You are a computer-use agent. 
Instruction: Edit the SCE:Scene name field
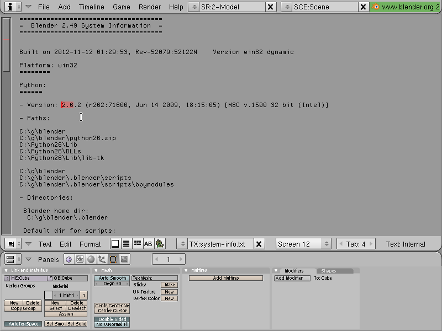pyautogui.click(x=325, y=7)
